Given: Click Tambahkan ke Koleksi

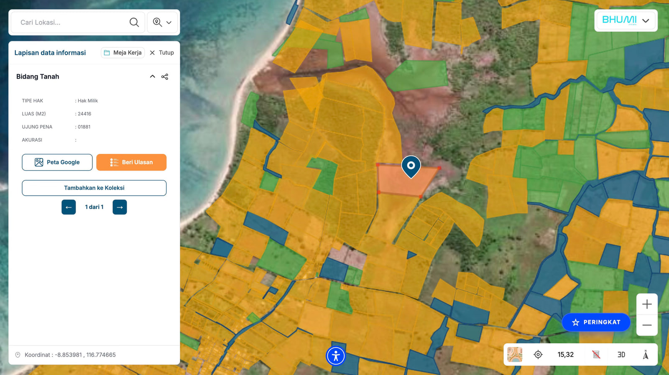Looking at the screenshot, I should 94,188.
